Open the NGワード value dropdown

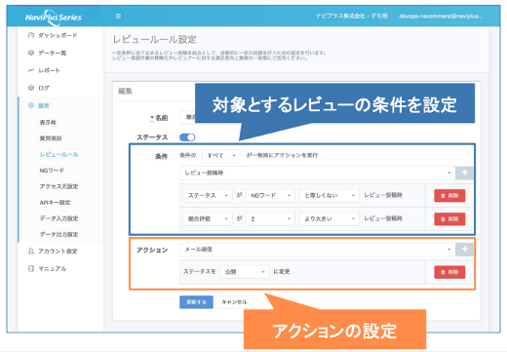[270, 195]
